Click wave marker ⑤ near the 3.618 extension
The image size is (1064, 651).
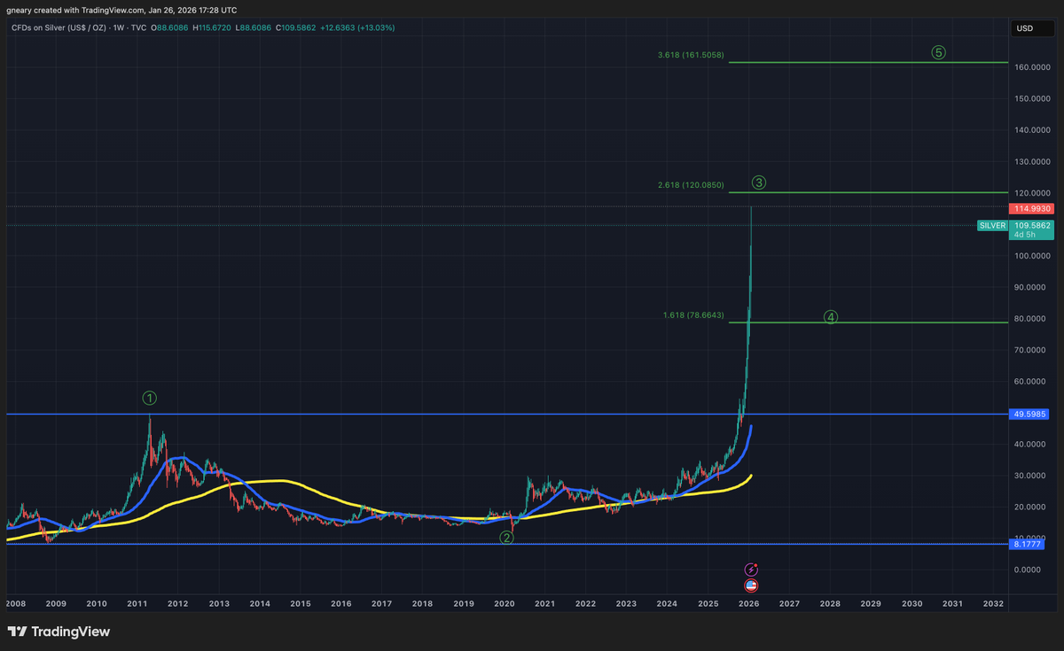[x=939, y=52]
